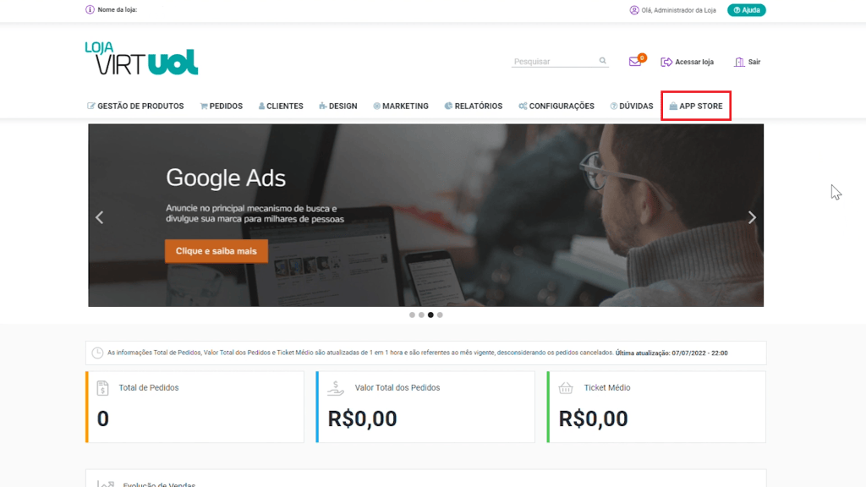Click the Valor Total hand-money icon
The width and height of the screenshot is (866, 487).
click(335, 388)
